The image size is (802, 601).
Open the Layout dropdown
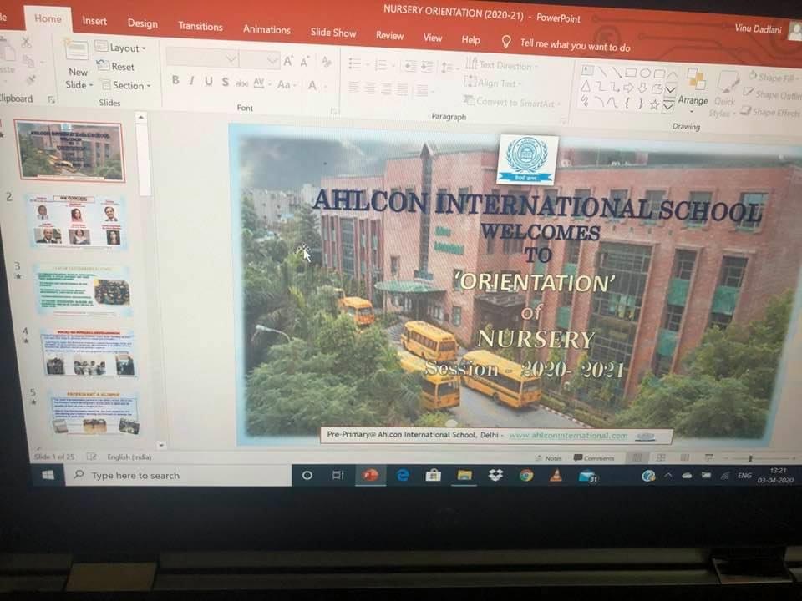pos(120,48)
